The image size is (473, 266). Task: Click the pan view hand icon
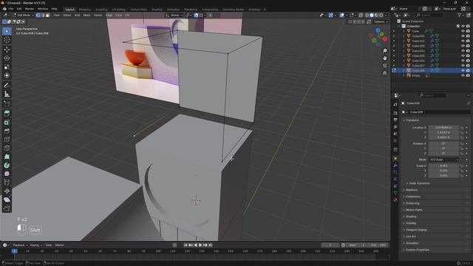click(x=384, y=58)
